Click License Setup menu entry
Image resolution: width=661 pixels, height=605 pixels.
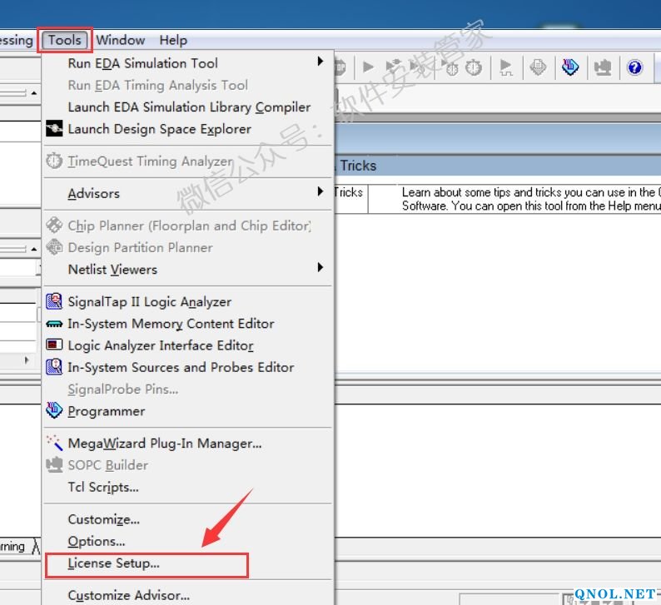(x=114, y=563)
